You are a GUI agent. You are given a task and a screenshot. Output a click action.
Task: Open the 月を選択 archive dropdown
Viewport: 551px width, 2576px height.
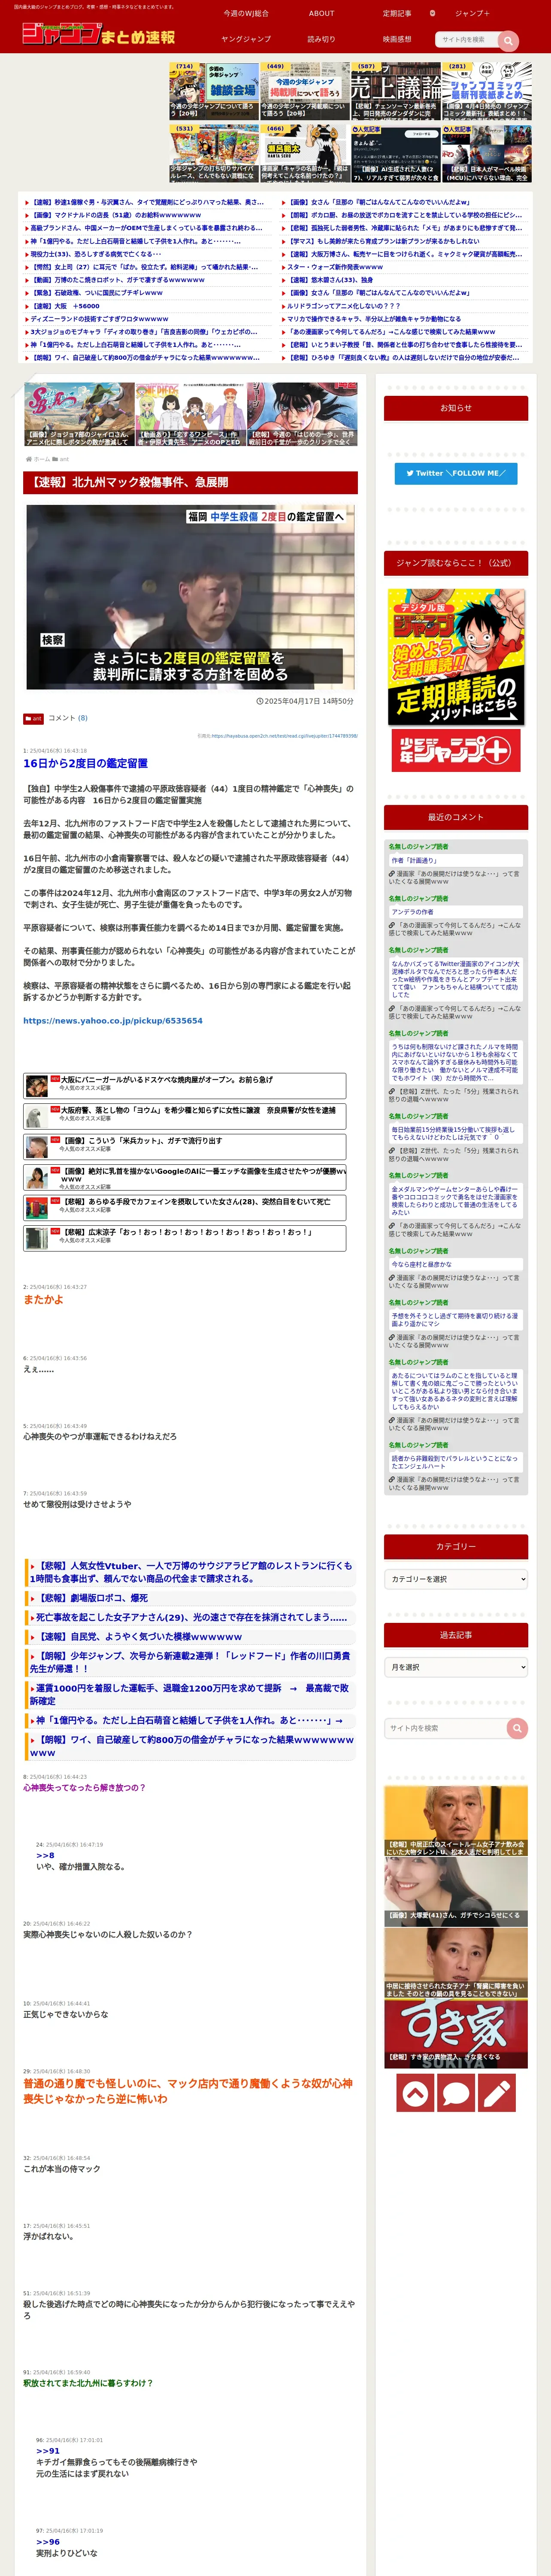click(x=456, y=1667)
